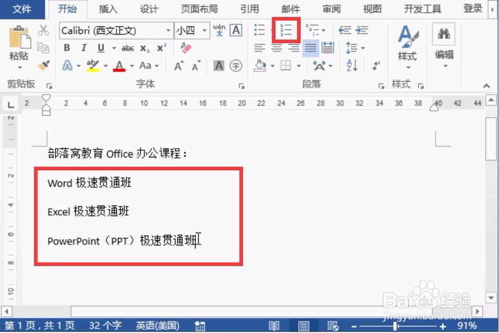This screenshot has width=499, height=333.
Task: Open the 样式 Styles gallery button
Action: click(x=407, y=47)
